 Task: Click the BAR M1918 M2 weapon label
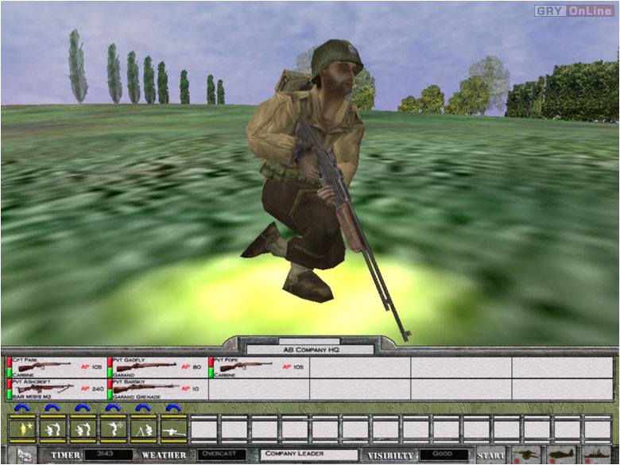[x=32, y=396]
